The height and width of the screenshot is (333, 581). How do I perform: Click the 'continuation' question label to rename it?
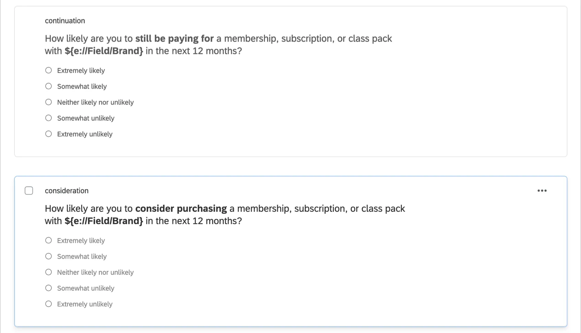click(x=65, y=21)
